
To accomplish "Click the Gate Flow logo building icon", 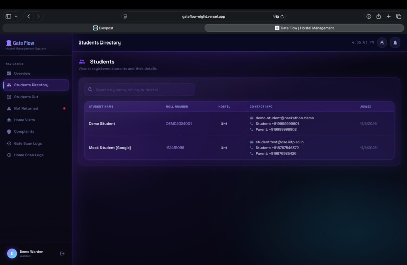I will click(x=9, y=43).
